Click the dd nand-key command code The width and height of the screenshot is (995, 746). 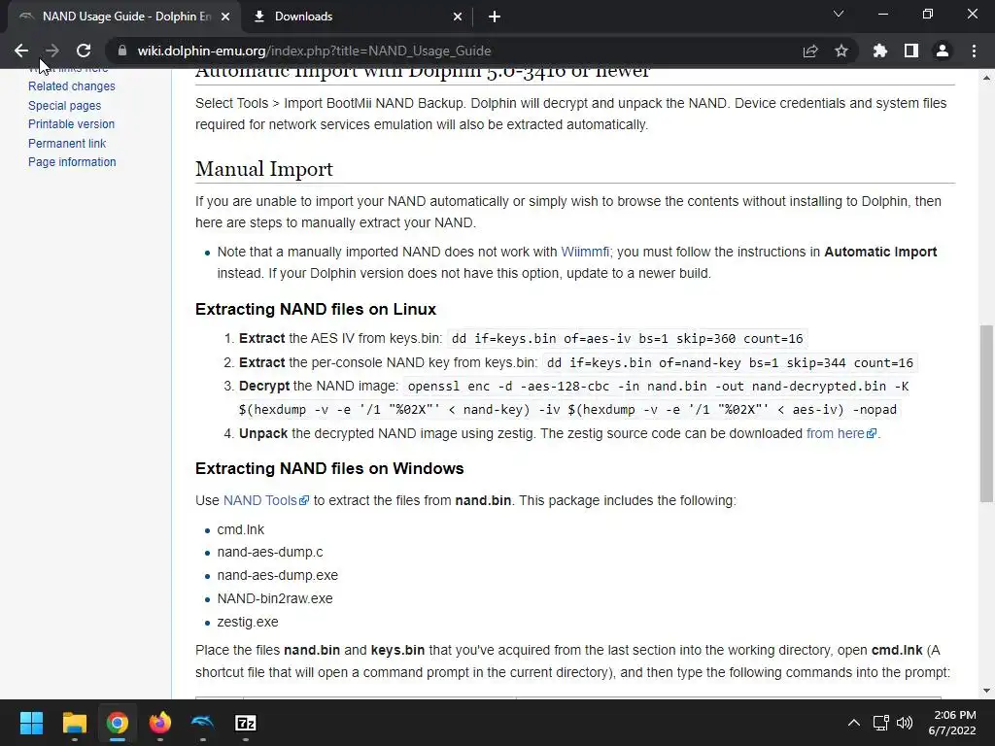pos(730,363)
